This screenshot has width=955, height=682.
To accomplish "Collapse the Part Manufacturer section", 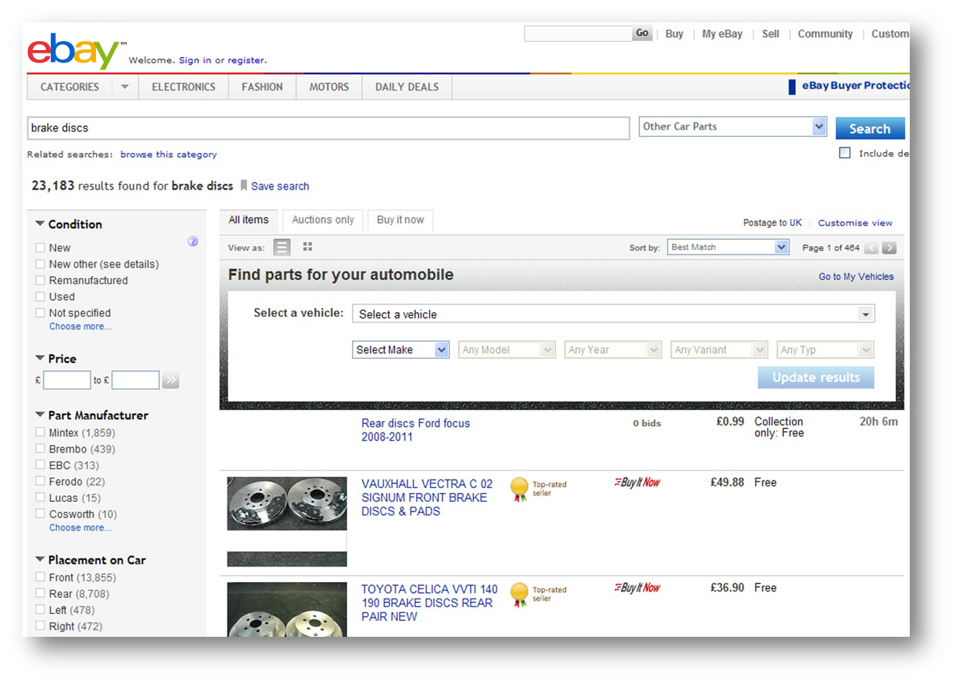I will (x=40, y=414).
